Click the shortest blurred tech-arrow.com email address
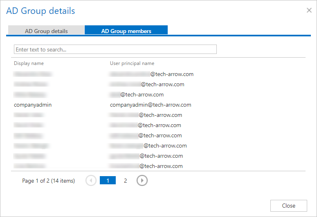317x217 pixels. (x=137, y=94)
